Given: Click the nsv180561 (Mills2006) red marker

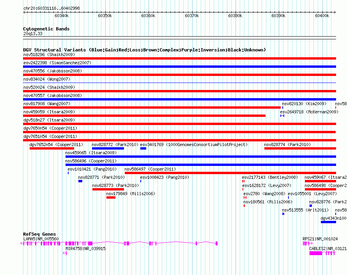Looking at the screenshot, I should click(244, 206).
